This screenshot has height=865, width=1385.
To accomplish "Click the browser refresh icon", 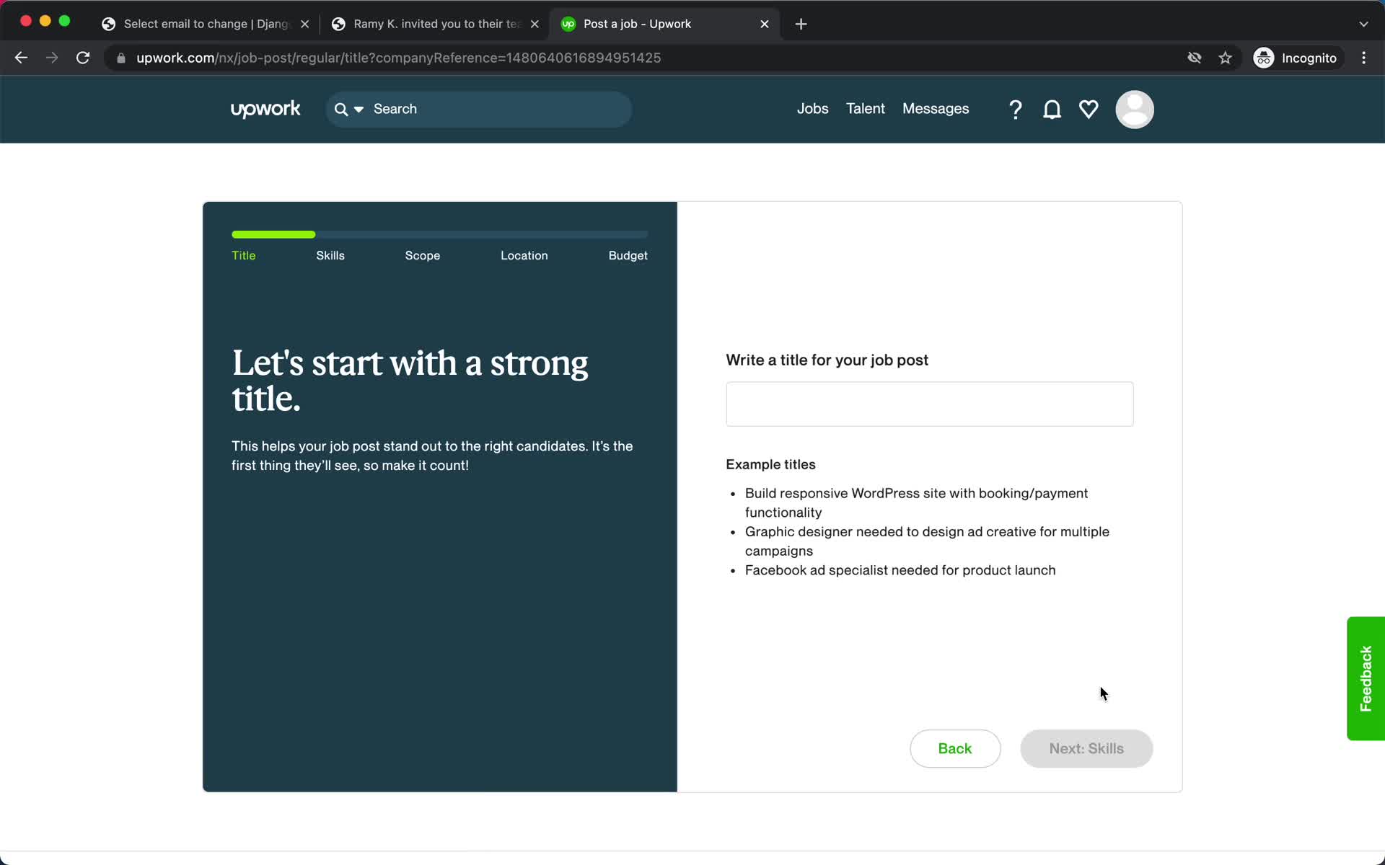I will [x=84, y=58].
